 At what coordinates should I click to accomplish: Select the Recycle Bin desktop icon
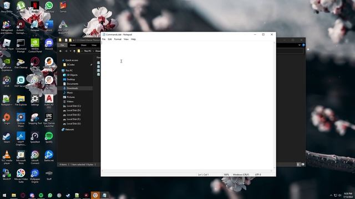(7, 7)
